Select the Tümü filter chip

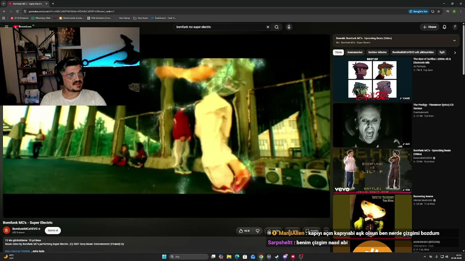(x=338, y=52)
